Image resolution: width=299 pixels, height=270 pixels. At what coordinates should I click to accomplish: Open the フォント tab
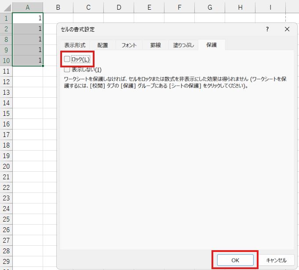tap(129, 45)
